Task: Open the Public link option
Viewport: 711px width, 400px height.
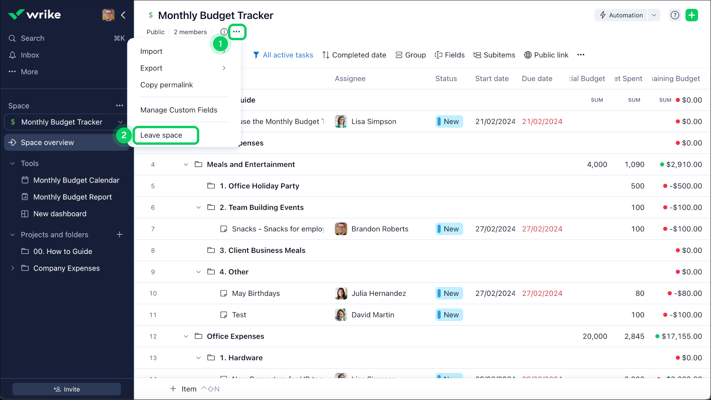Action: 546,55
